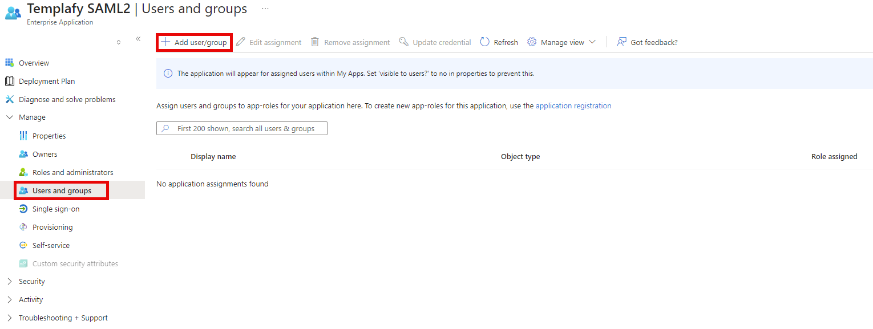Open the Properties section

[x=50, y=135]
